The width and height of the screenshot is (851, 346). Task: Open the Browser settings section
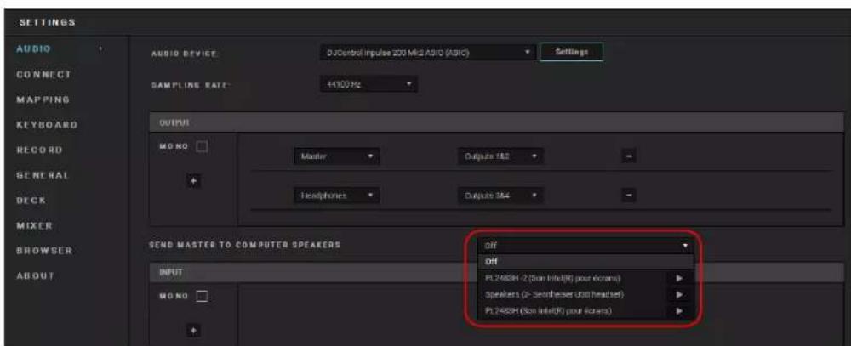(44, 251)
